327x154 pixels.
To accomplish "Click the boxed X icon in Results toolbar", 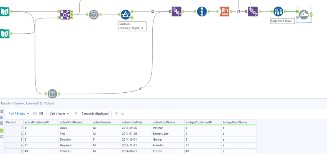I will click(x=41, y=113).
